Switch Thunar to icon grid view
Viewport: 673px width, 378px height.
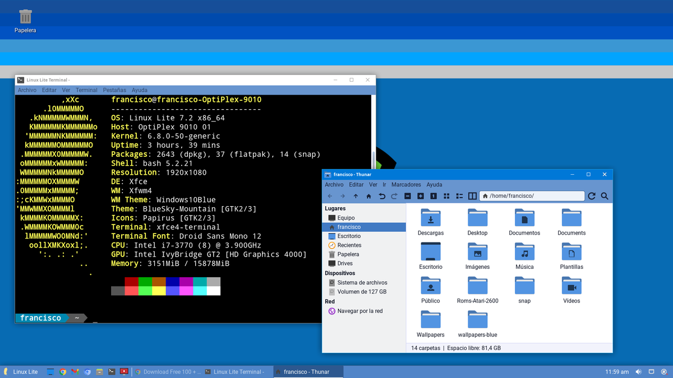click(x=446, y=196)
